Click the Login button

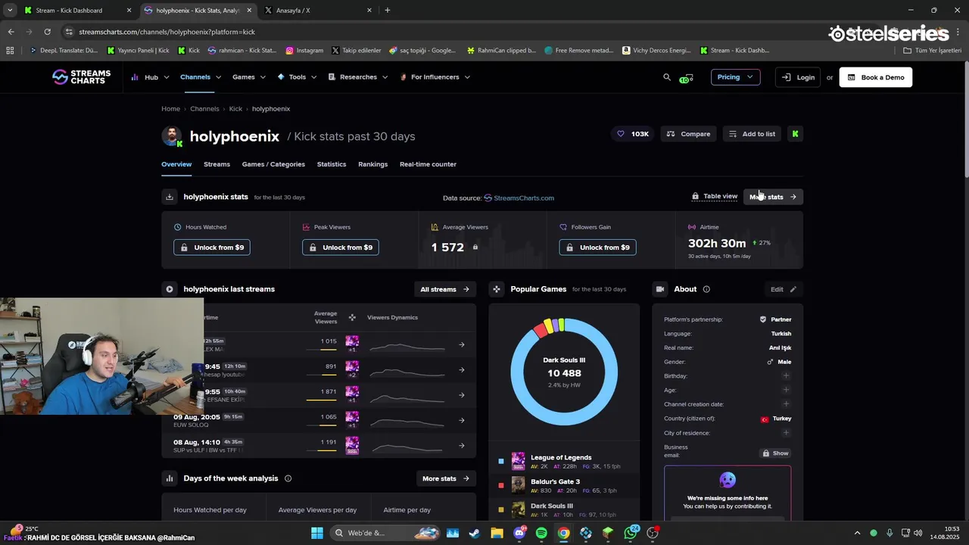798,77
